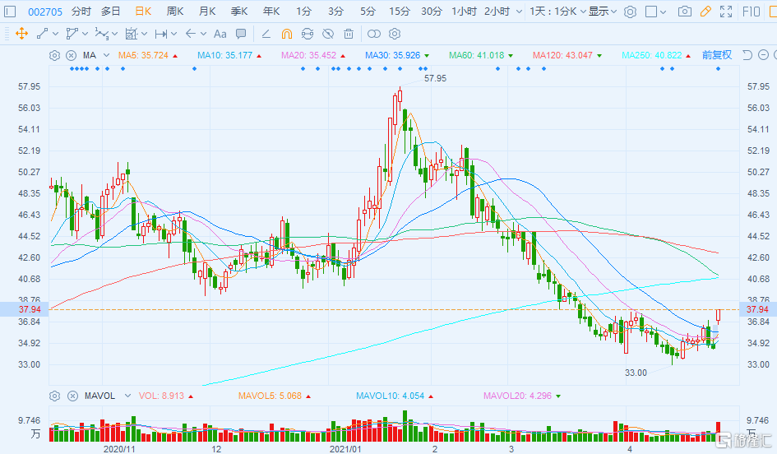Toggle hide drawings eye icon
Image resolution: width=777 pixels, height=454 pixels.
coord(328,34)
